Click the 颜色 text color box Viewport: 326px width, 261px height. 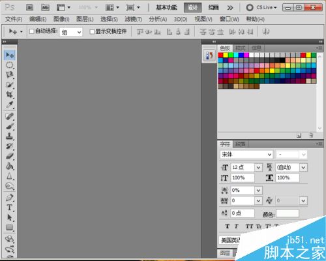[x=288, y=213]
